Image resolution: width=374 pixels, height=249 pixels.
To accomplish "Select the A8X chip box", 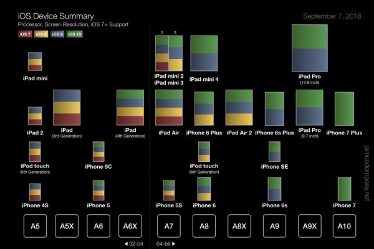I will pos(239,226).
